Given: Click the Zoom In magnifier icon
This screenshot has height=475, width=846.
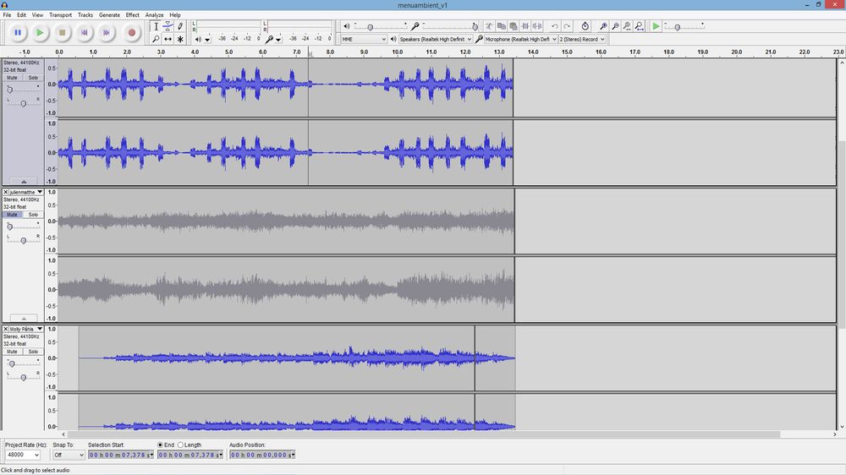Looking at the screenshot, I should [603, 26].
